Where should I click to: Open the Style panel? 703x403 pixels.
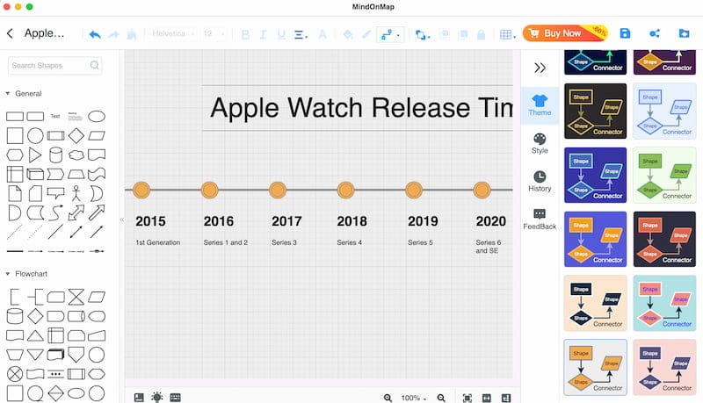[x=540, y=144]
